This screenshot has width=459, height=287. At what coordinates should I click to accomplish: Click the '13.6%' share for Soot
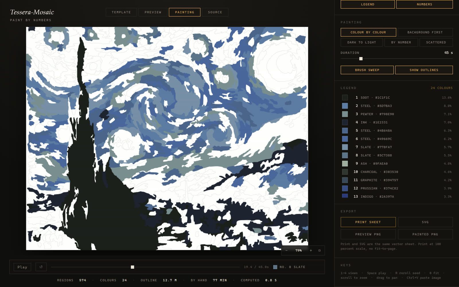pyautogui.click(x=447, y=98)
